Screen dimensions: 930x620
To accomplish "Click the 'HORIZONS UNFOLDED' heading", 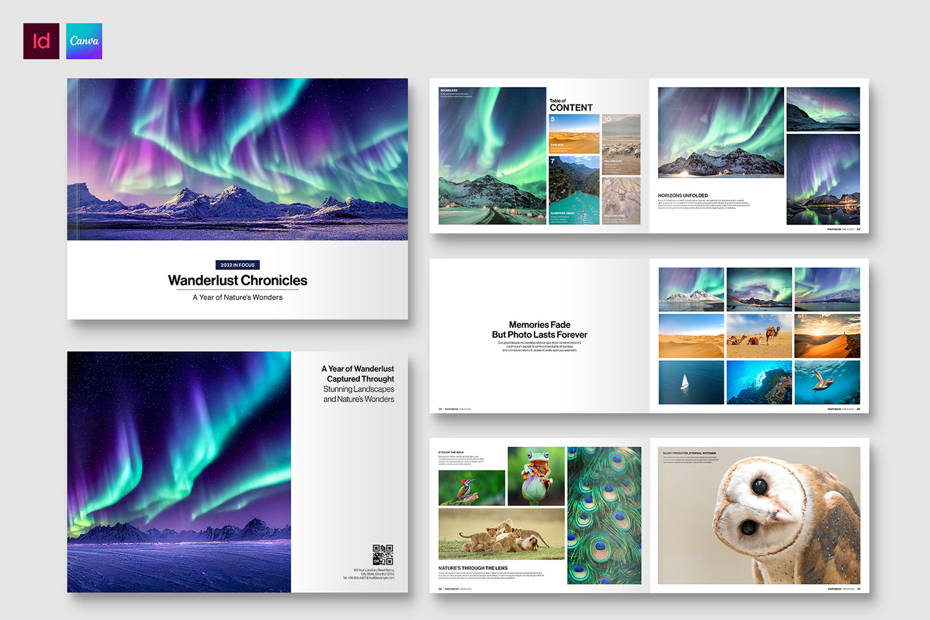I will (683, 196).
